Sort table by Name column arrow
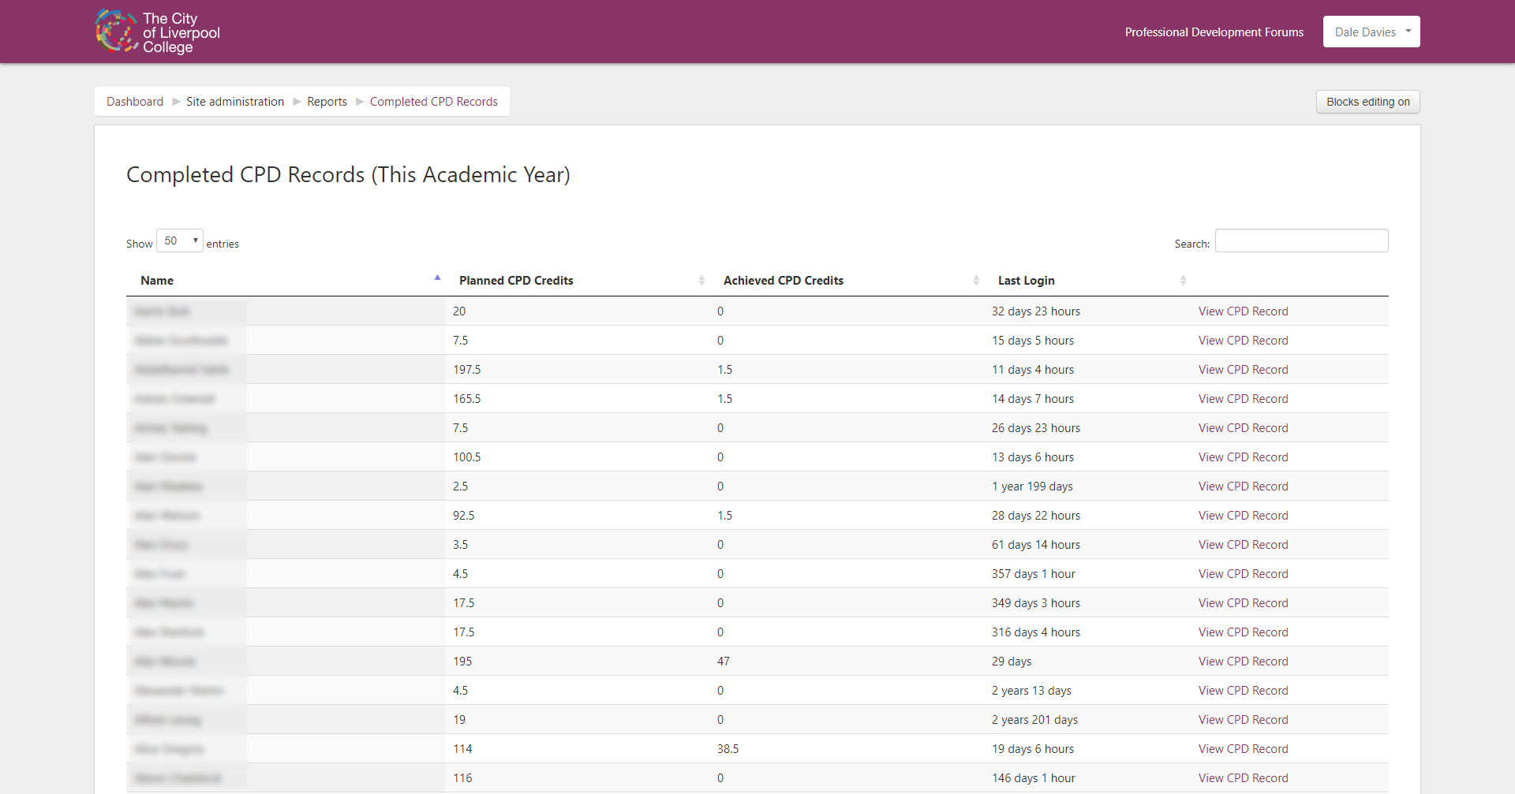Screen dimensions: 1515x794 coord(437,279)
